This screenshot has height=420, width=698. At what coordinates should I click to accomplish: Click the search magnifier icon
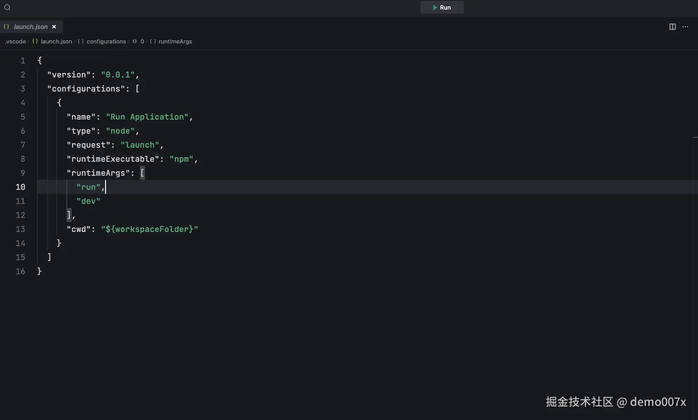[x=7, y=7]
